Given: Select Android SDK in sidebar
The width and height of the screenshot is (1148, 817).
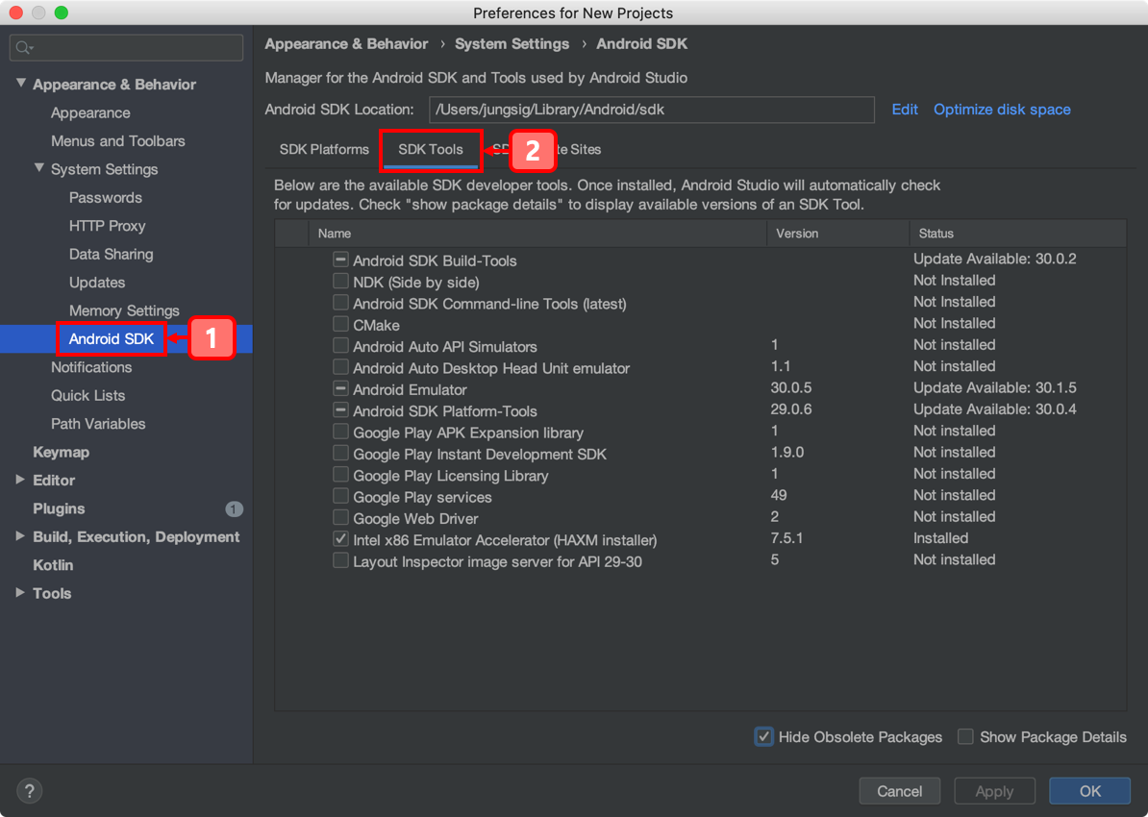Looking at the screenshot, I should (x=112, y=339).
